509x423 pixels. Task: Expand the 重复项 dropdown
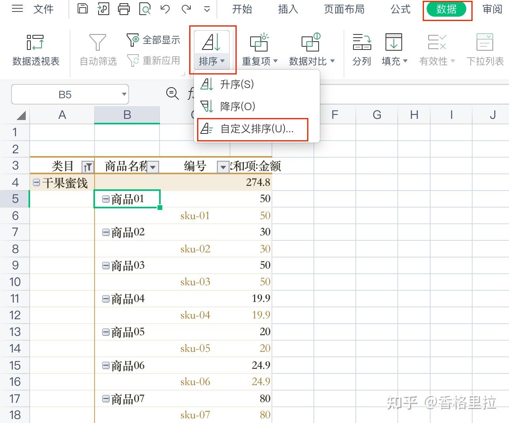(x=276, y=61)
